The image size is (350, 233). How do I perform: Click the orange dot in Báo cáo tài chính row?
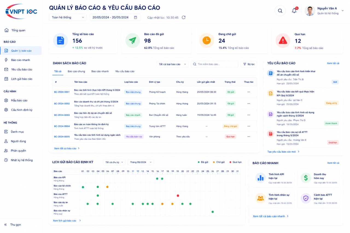pyautogui.click(x=107, y=187)
